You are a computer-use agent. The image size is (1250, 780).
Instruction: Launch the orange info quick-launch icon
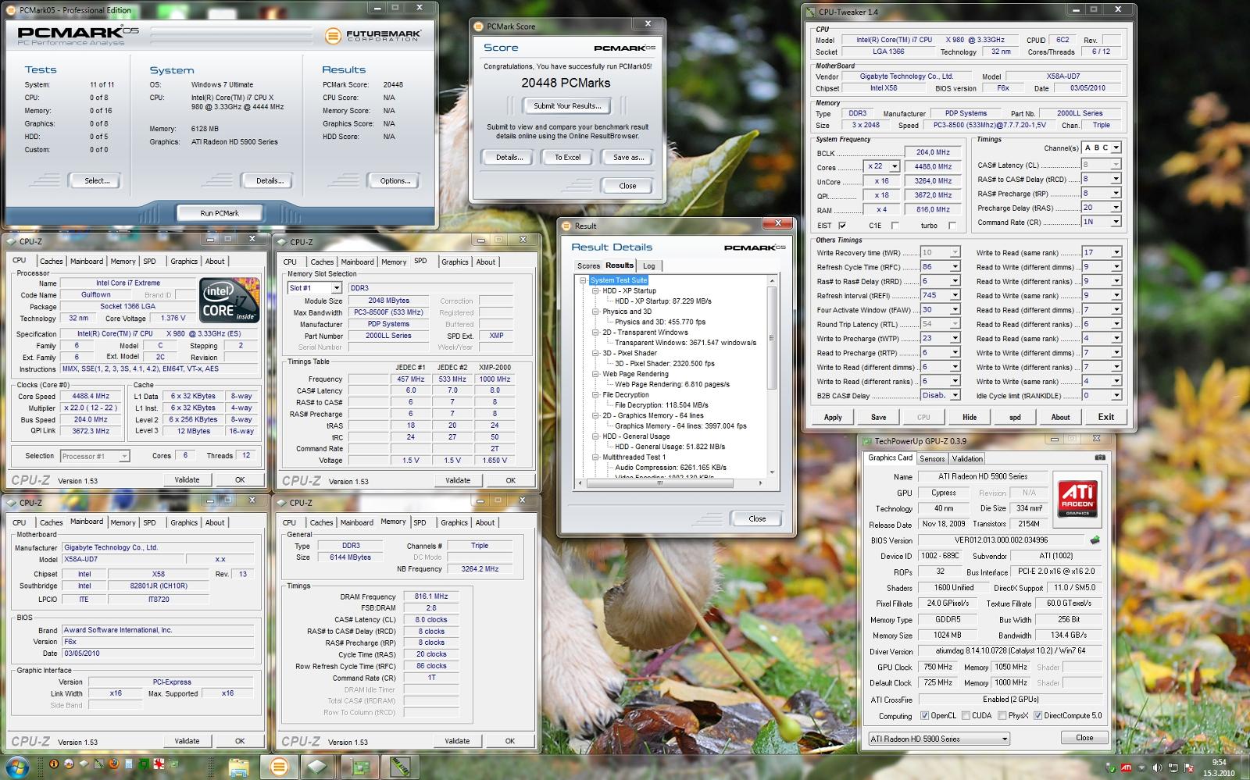click(54, 764)
